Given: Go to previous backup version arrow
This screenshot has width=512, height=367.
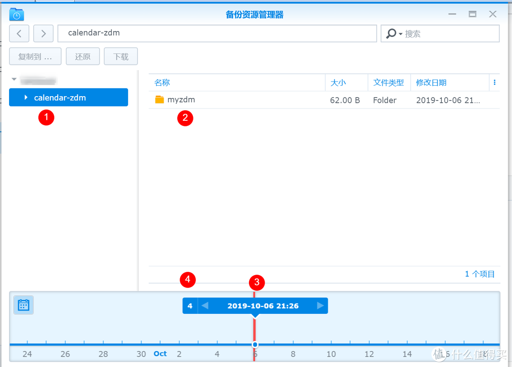Looking at the screenshot, I should [205, 306].
